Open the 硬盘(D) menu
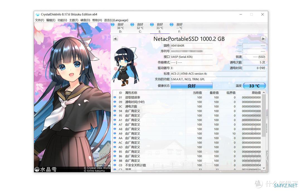 pyautogui.click(x=85, y=20)
